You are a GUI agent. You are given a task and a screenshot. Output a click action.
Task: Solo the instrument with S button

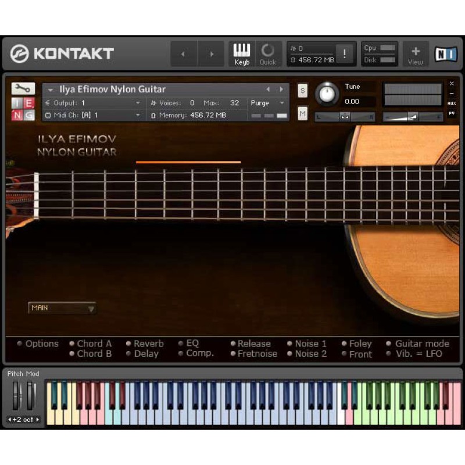click(x=302, y=90)
